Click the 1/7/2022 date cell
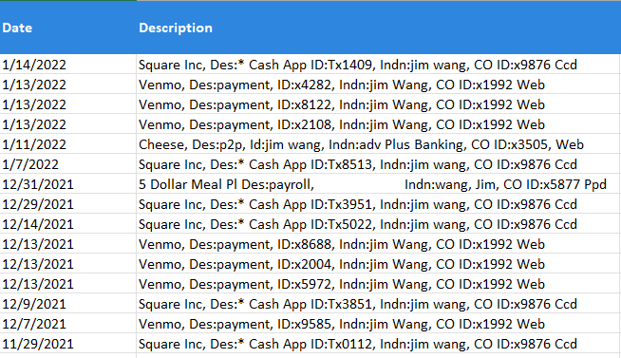The image size is (621, 358). [67, 164]
